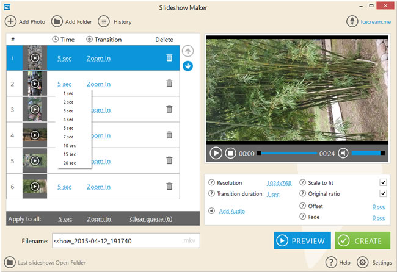Move selected slide up with arrow
The width and height of the screenshot is (397, 272).
[188, 51]
